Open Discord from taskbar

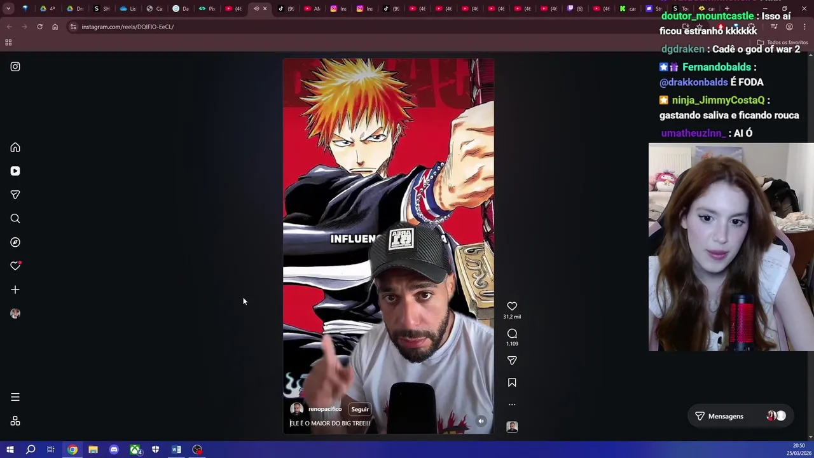[114, 450]
